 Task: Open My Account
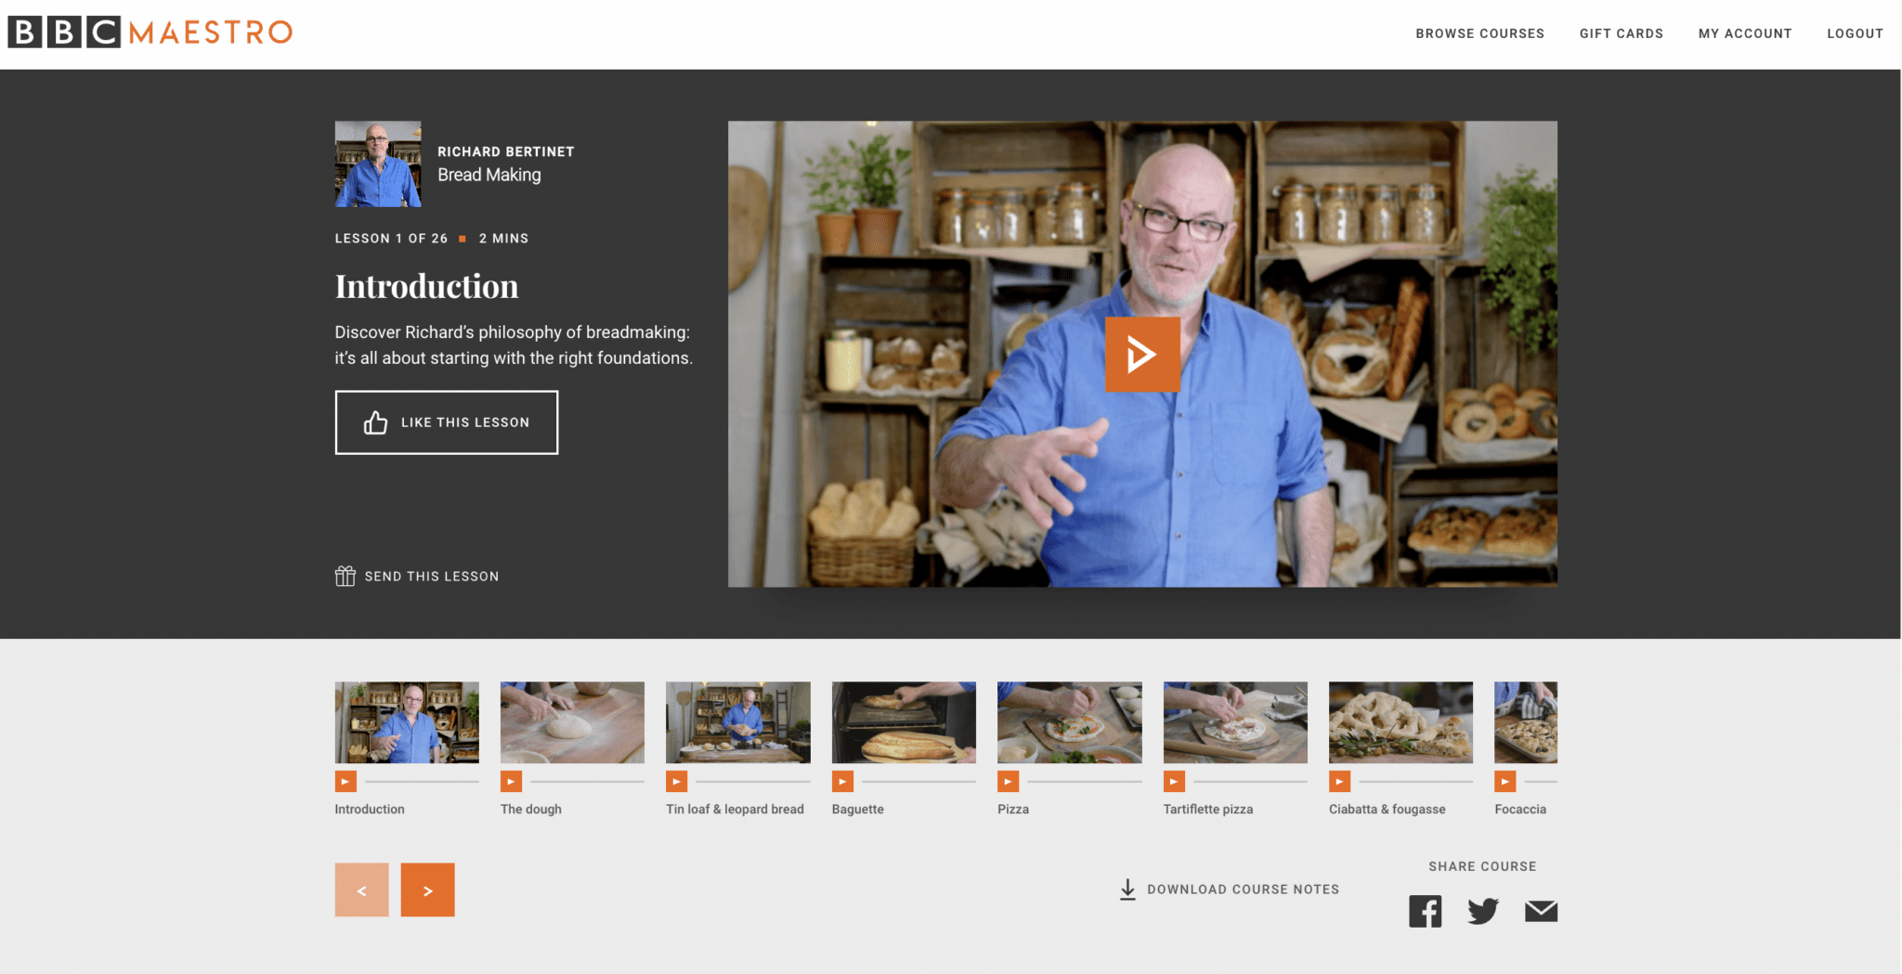tap(1745, 33)
